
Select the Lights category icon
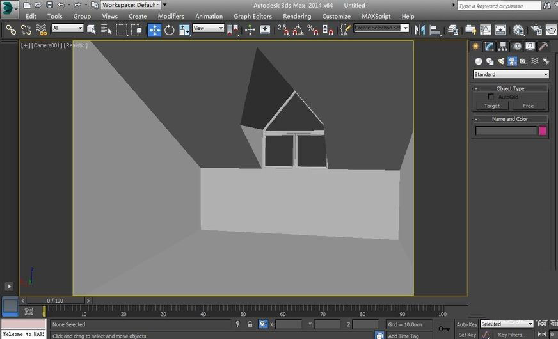[x=501, y=61]
